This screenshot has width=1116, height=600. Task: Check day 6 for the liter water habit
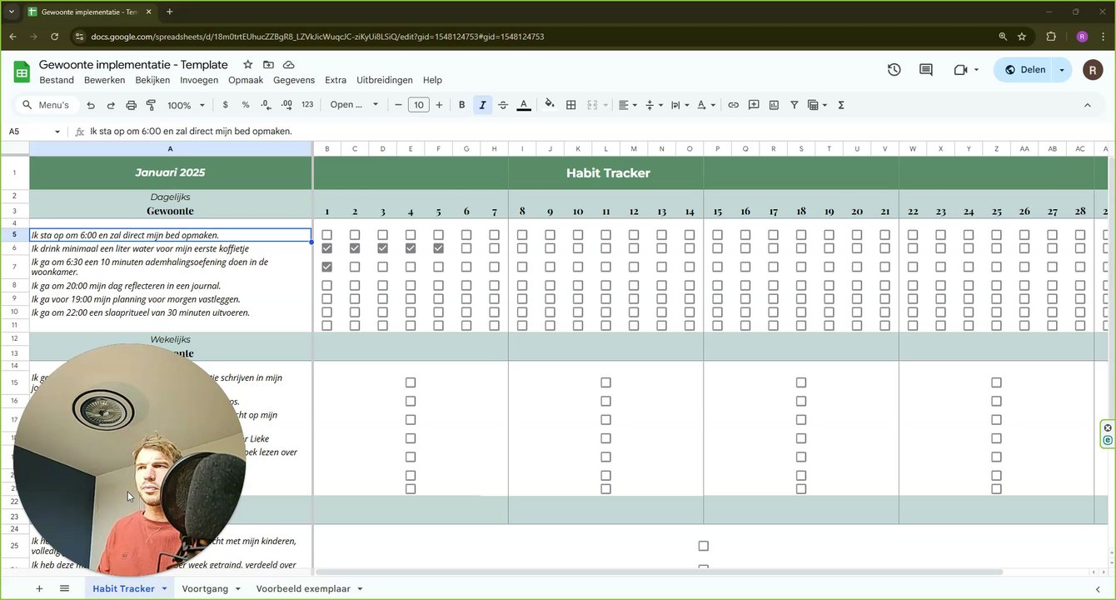coord(466,248)
